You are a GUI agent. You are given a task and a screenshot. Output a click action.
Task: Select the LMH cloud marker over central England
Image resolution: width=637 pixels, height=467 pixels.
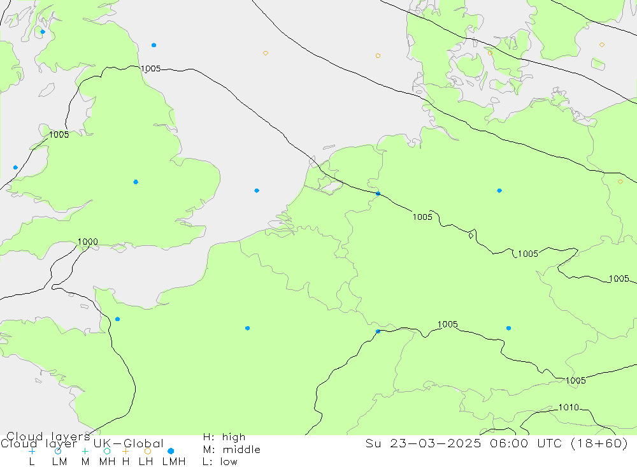(x=136, y=182)
